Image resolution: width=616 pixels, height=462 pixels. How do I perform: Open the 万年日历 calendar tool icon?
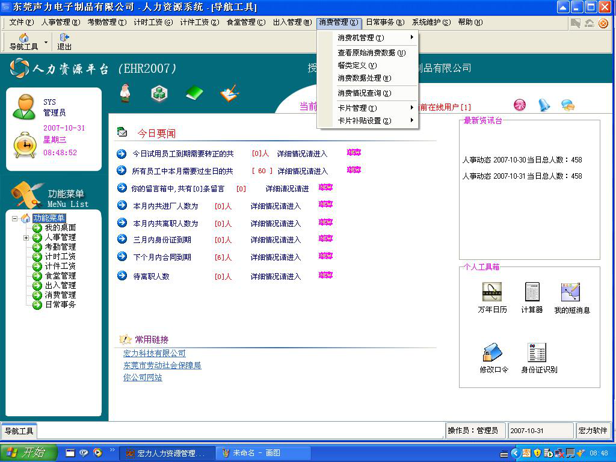click(492, 293)
